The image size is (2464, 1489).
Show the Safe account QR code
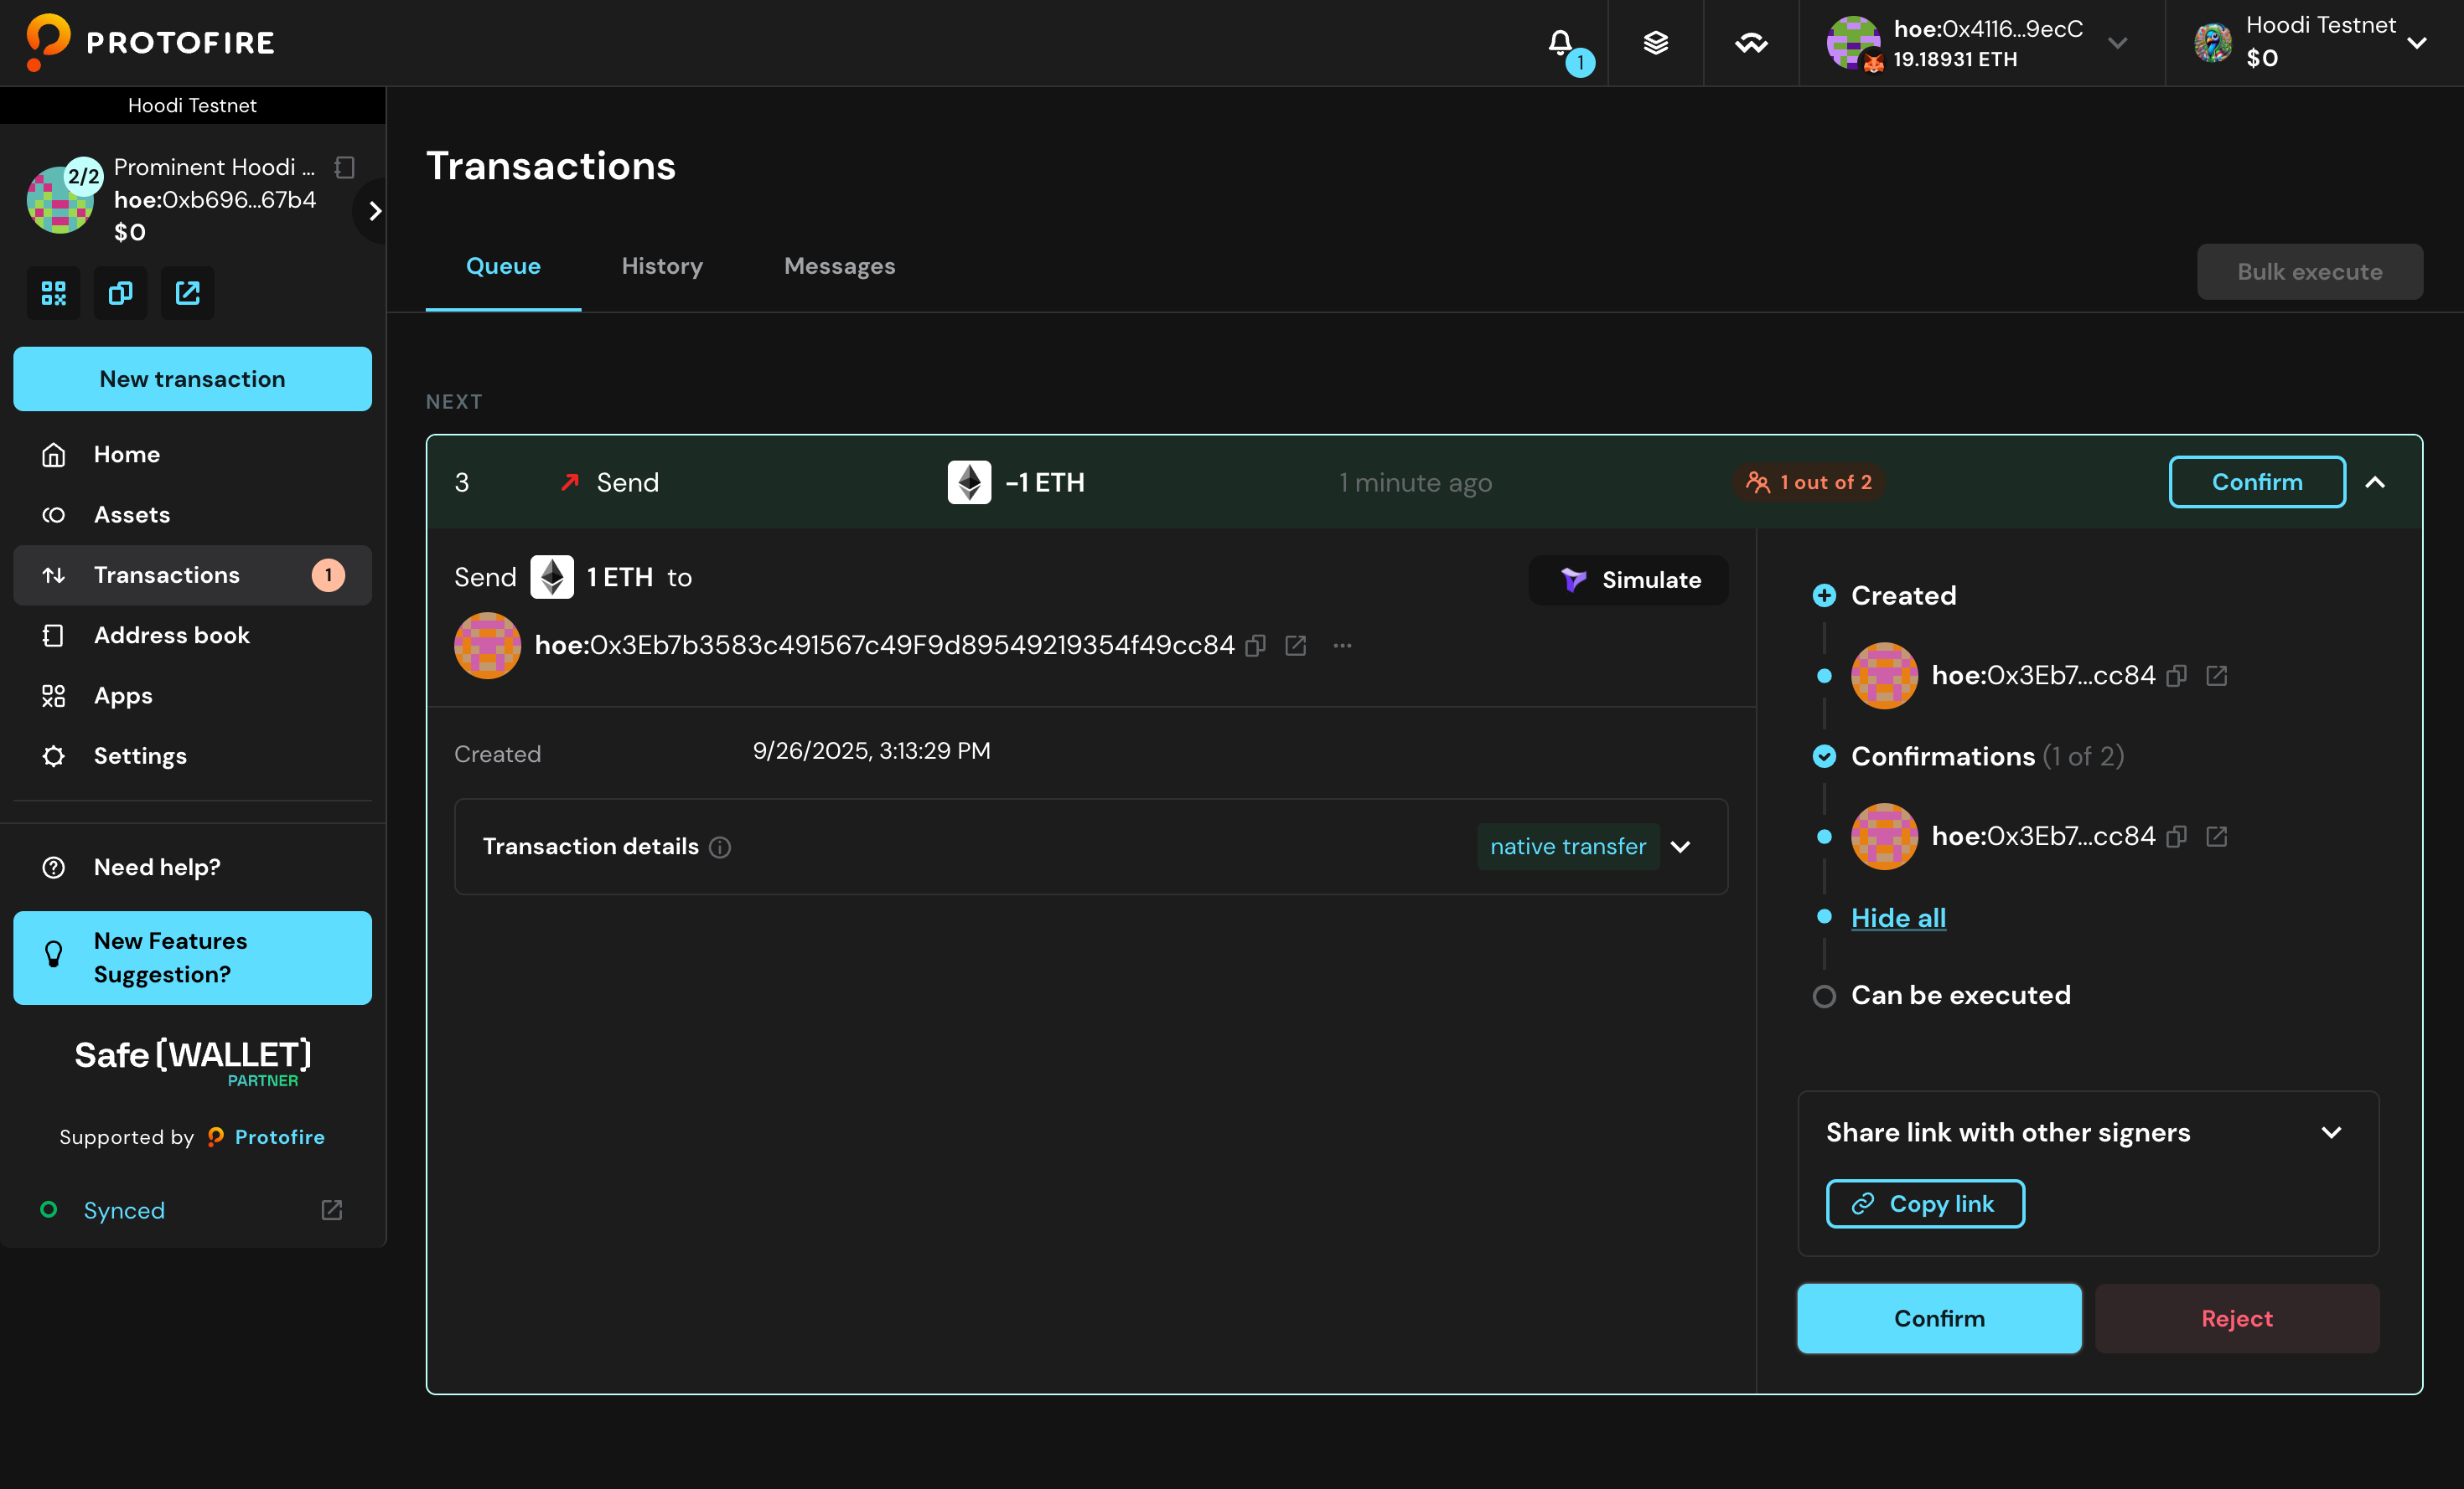point(52,293)
